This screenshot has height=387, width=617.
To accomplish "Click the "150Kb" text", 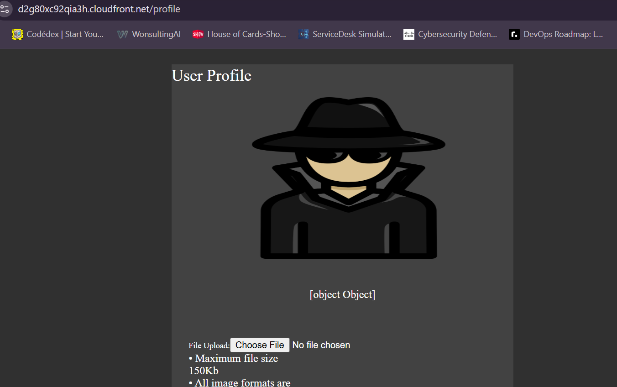I will tap(204, 371).
